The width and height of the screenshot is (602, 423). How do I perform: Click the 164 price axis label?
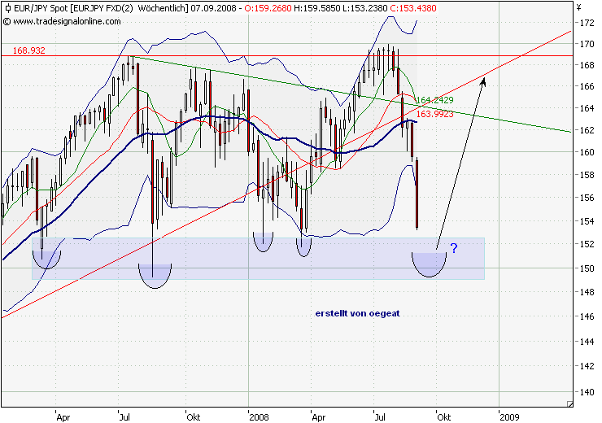pos(587,108)
